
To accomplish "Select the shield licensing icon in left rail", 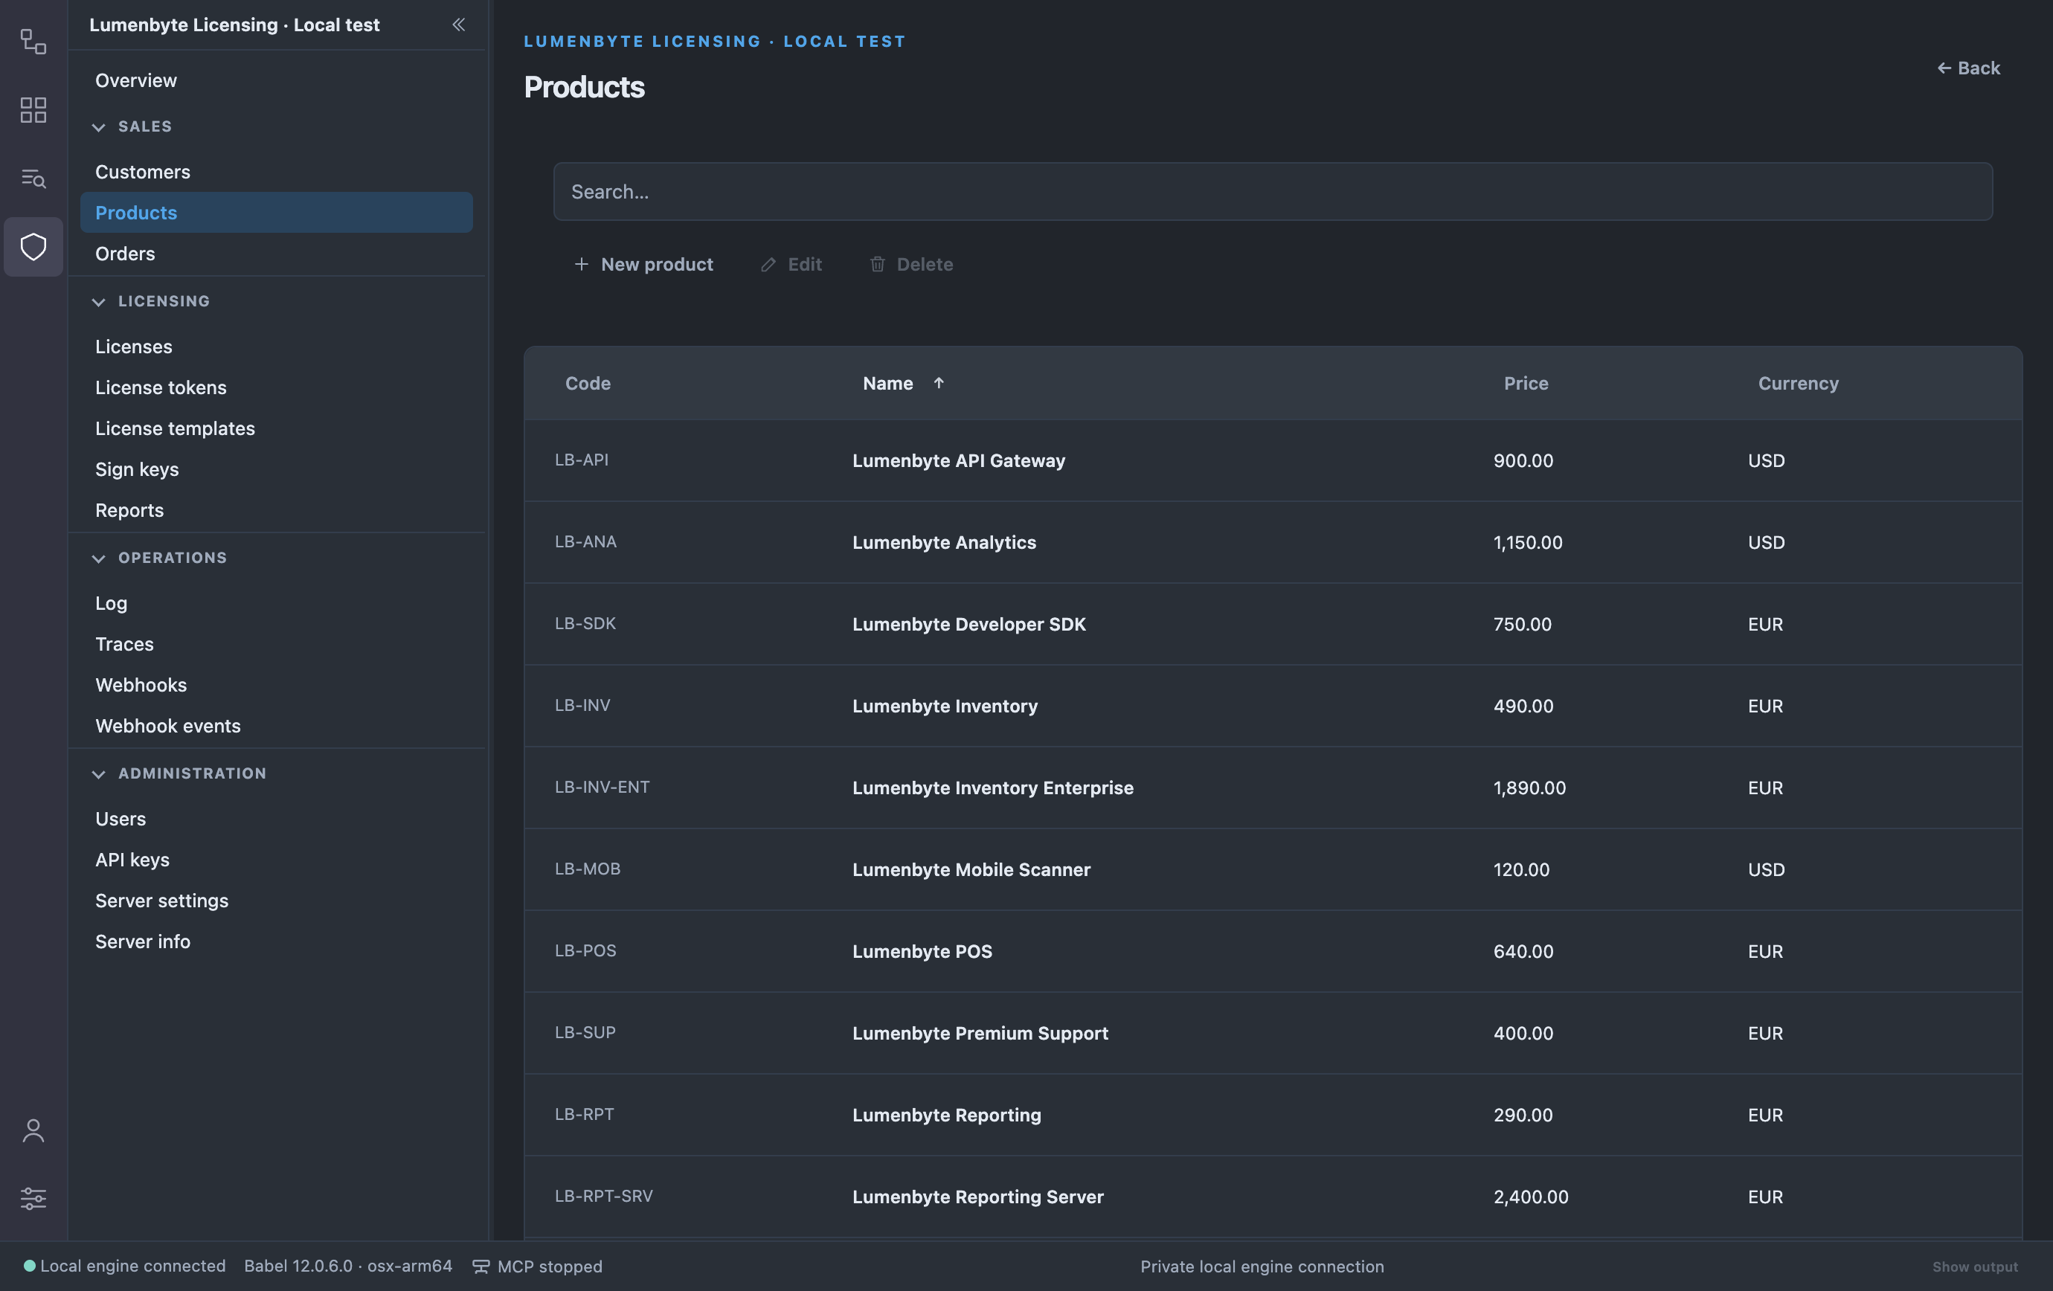I will (x=33, y=247).
